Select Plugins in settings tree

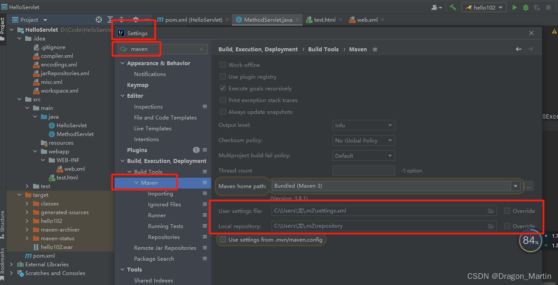click(x=137, y=150)
